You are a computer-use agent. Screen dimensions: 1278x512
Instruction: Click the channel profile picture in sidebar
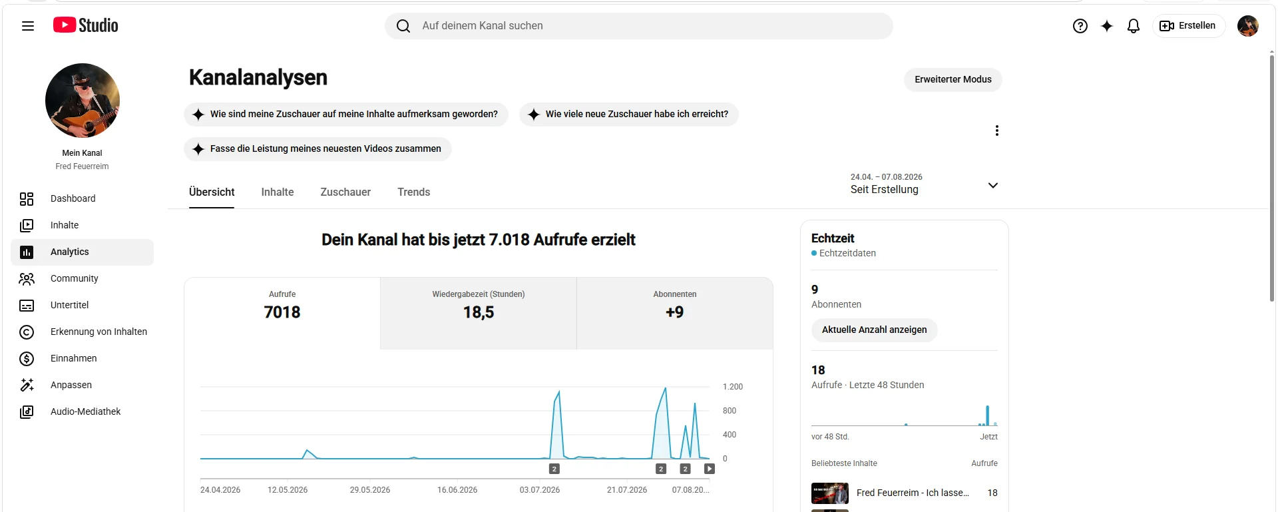(83, 101)
